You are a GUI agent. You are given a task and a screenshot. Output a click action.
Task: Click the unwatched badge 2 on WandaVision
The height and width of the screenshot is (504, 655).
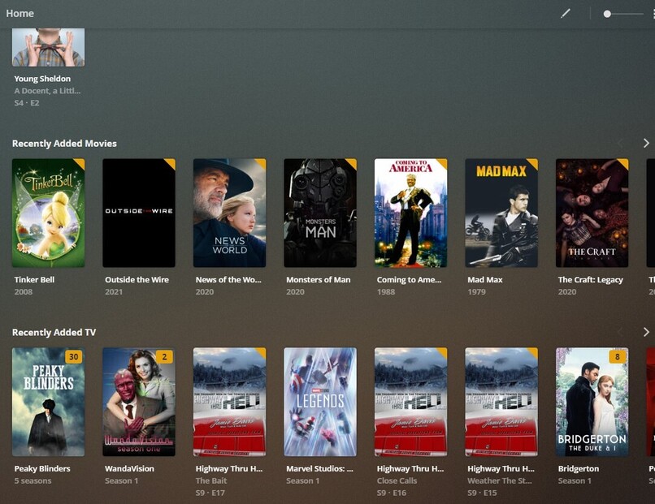click(164, 357)
